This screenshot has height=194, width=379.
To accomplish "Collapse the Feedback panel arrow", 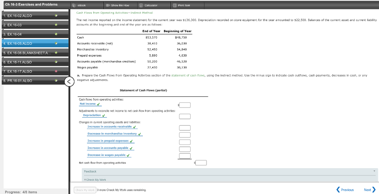I will point(374,171).
